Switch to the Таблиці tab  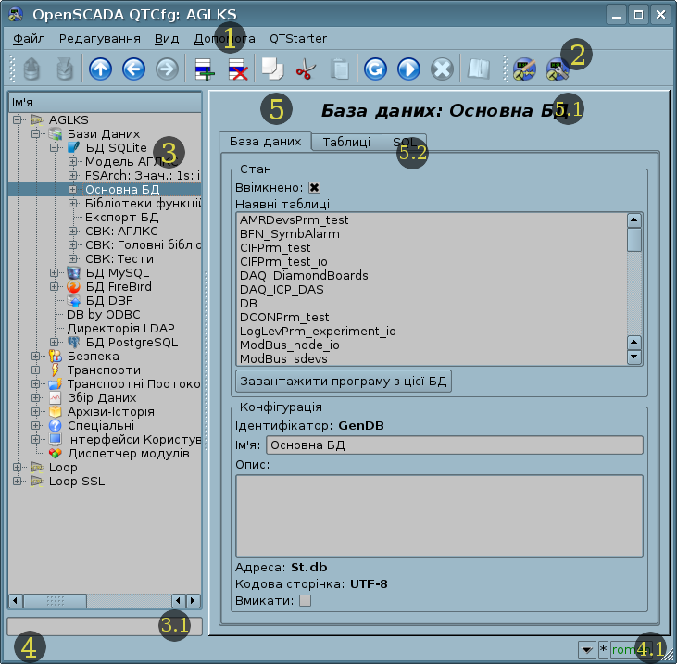(346, 142)
